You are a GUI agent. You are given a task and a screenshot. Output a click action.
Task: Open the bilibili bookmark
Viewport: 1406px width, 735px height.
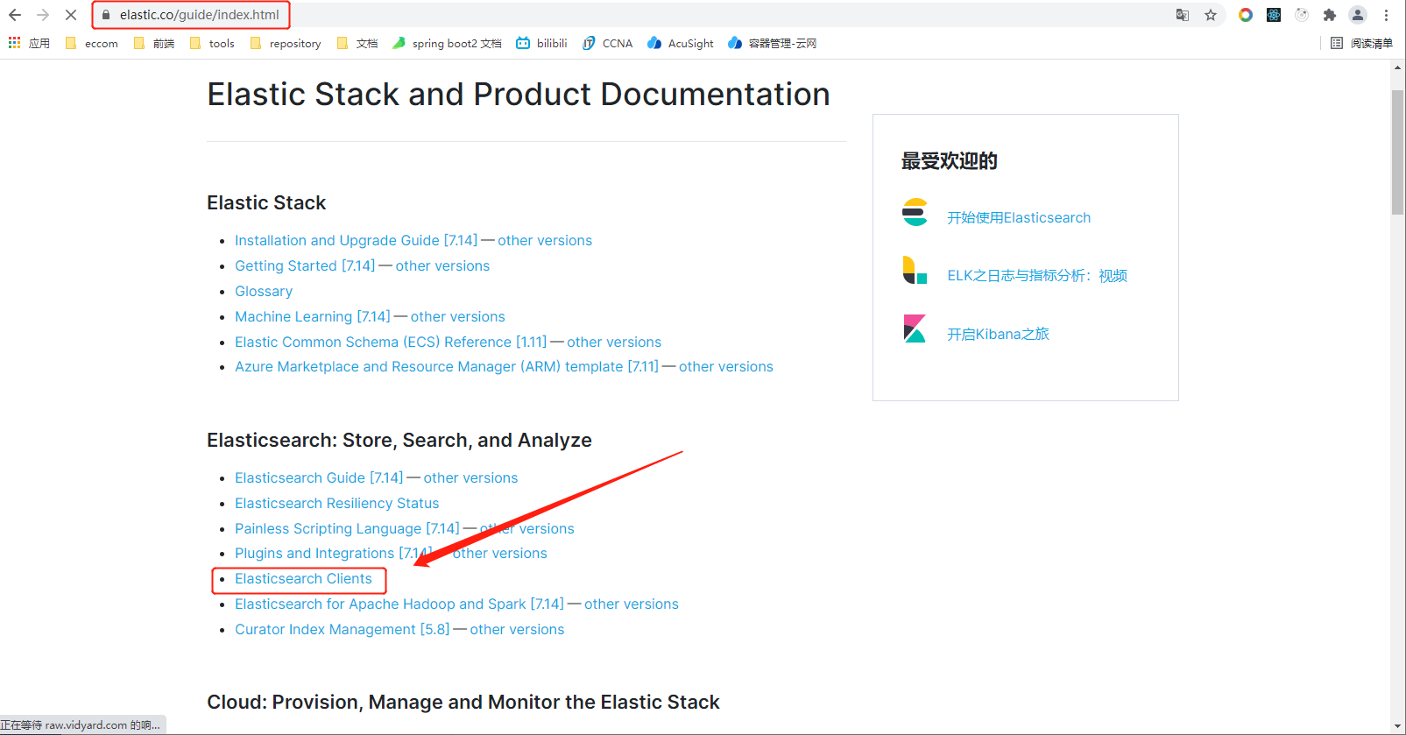pyautogui.click(x=541, y=43)
